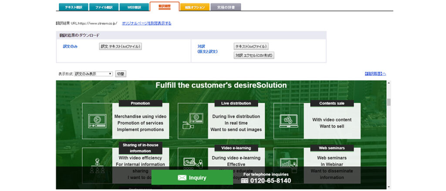Click the Promotion video player icon
Screen dimensions: 446x191
pos(97,121)
